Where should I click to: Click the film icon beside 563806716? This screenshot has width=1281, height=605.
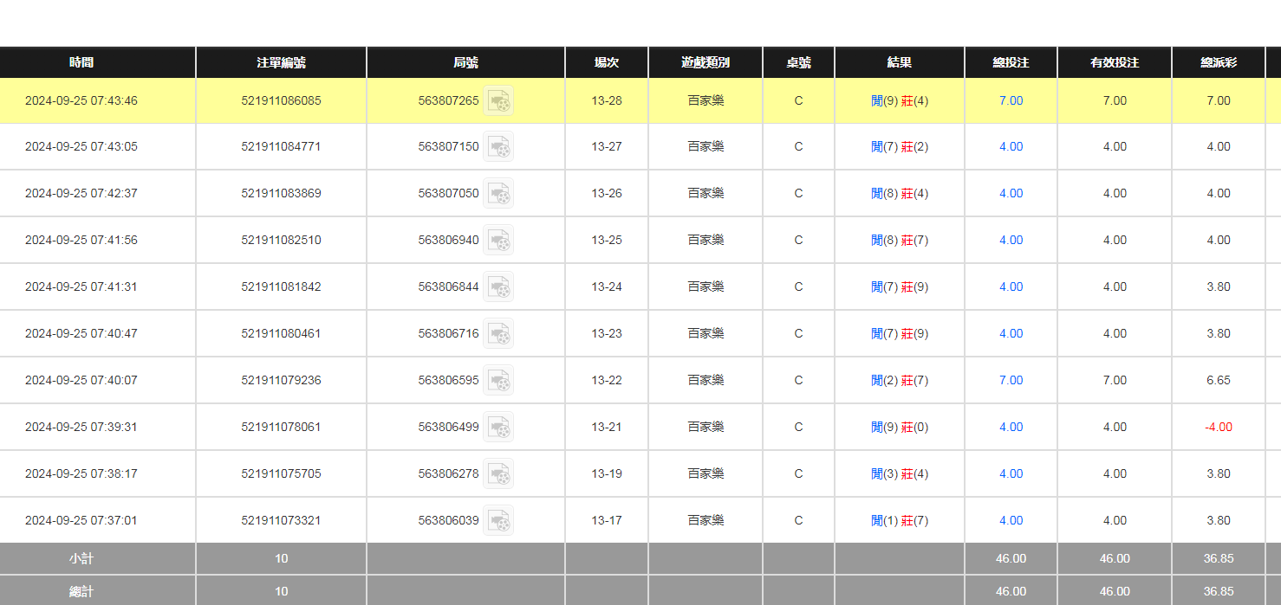point(498,334)
